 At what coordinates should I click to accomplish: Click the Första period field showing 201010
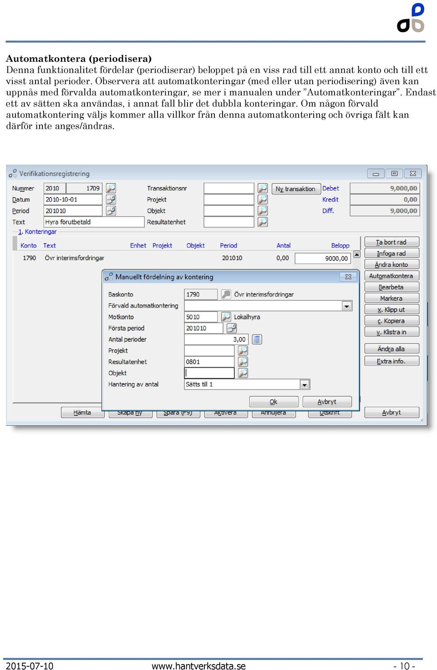coord(203,328)
